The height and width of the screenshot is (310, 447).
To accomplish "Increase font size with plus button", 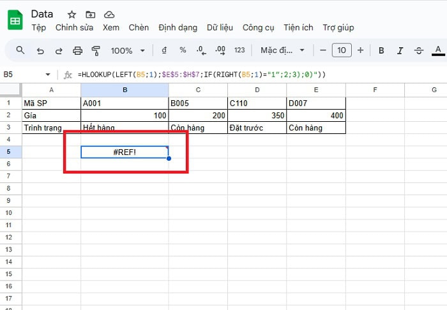I will (x=360, y=50).
